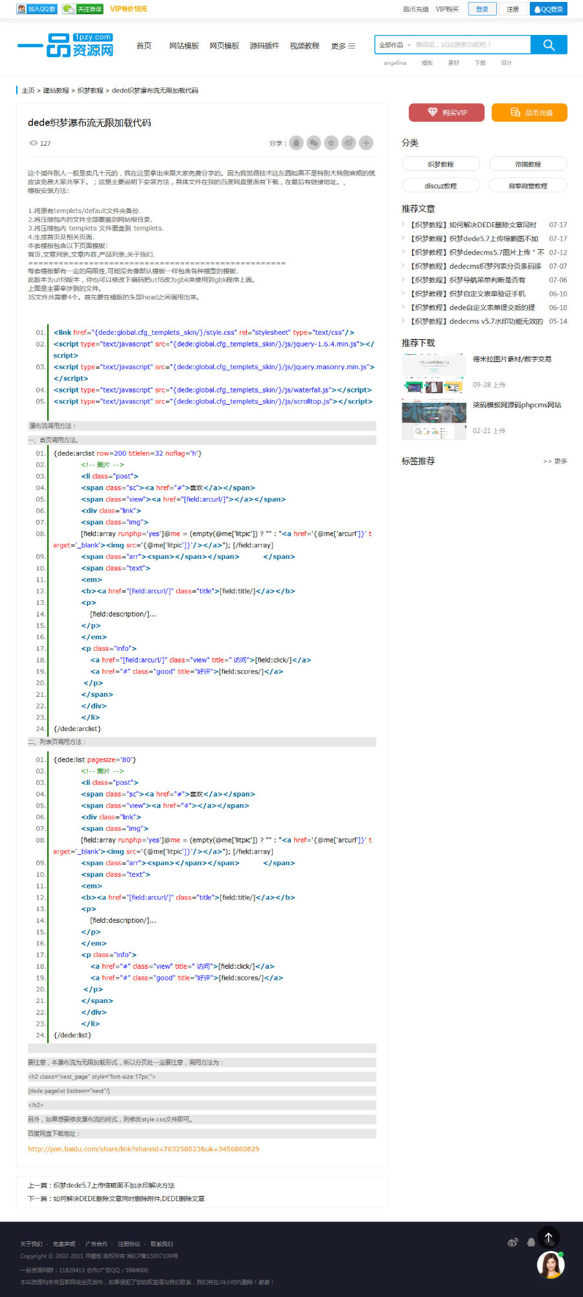Click the magnifier search button

pos(549,45)
